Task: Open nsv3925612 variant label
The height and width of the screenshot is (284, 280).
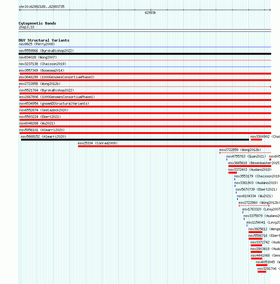Action: [264, 229]
